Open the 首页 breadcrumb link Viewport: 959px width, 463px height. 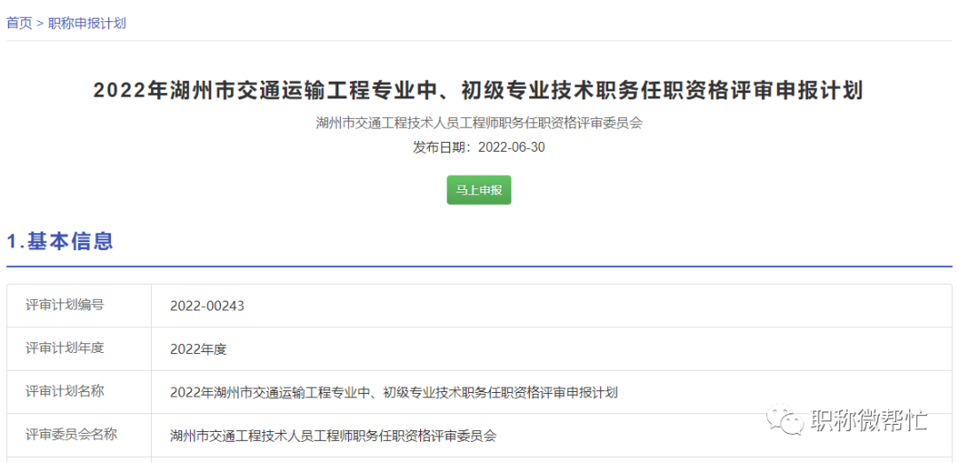coord(19,23)
